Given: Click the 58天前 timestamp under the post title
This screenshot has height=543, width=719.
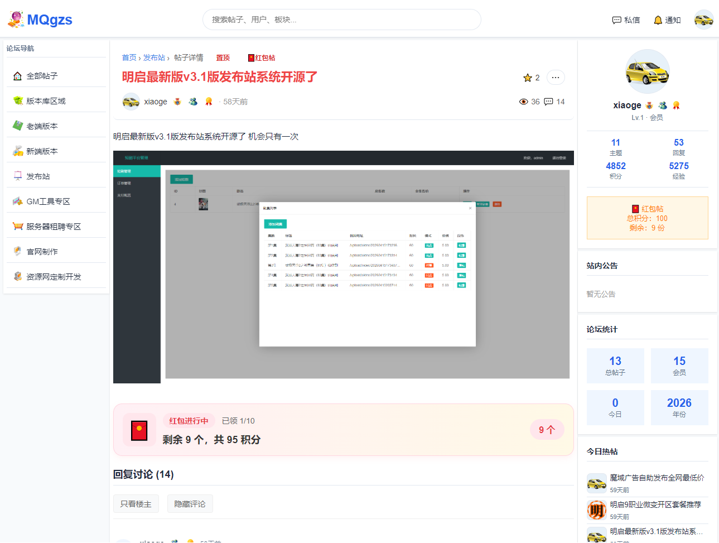Looking at the screenshot, I should pos(235,102).
